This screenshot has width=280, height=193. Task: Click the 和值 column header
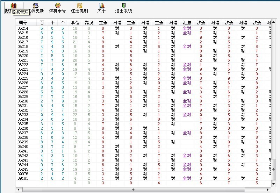pos(75,23)
